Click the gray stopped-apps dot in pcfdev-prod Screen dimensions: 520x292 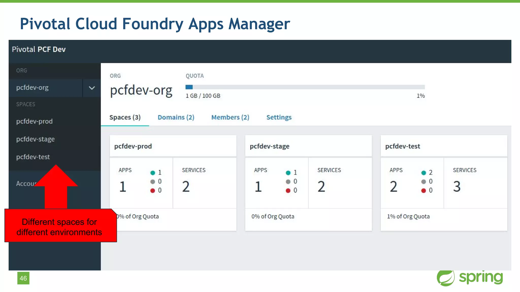(153, 182)
